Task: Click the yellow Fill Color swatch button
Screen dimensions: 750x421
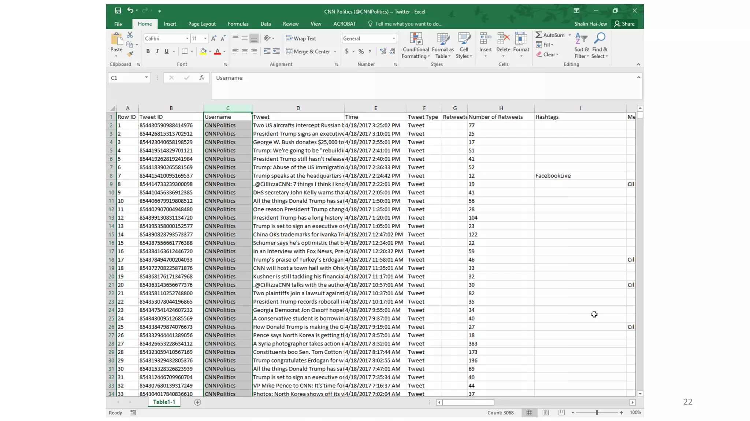Action: coord(203,52)
